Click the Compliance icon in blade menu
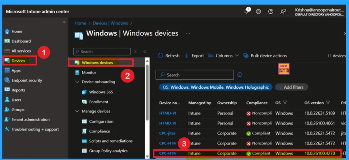Screen dimensions: 349x160 84,131
